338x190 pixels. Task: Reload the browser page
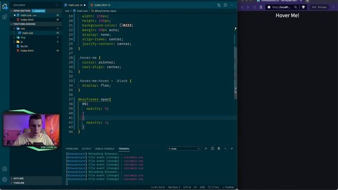pyautogui.click(x=255, y=7)
